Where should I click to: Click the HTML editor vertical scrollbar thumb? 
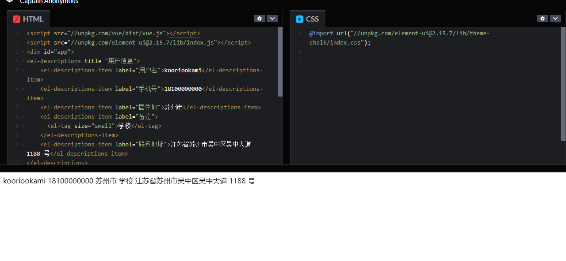(x=280, y=62)
